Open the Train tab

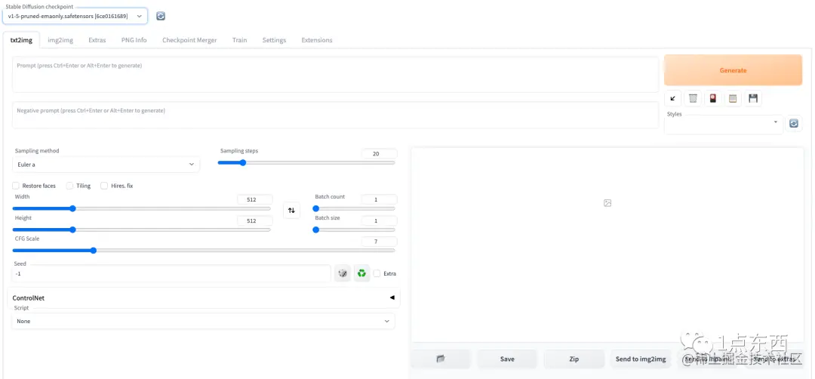click(240, 40)
